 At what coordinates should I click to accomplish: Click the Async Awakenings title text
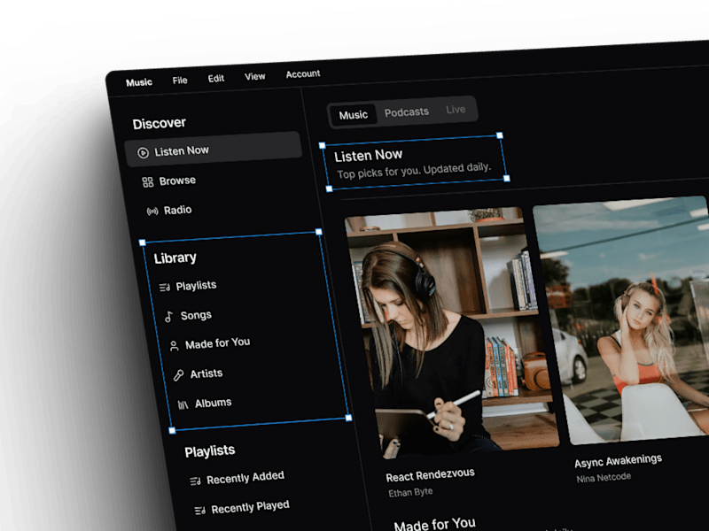618,461
